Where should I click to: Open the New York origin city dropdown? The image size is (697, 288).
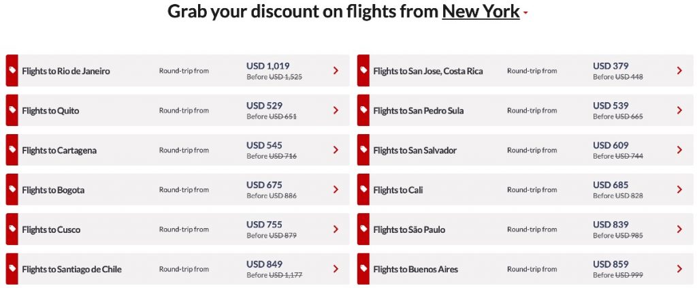coord(481,12)
